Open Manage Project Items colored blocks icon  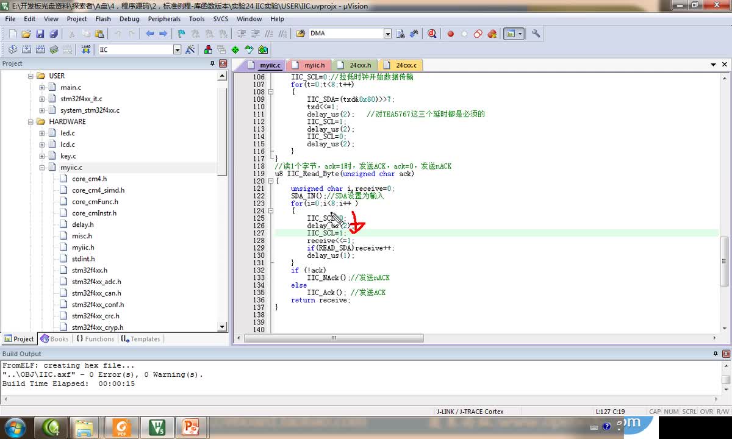(x=208, y=49)
